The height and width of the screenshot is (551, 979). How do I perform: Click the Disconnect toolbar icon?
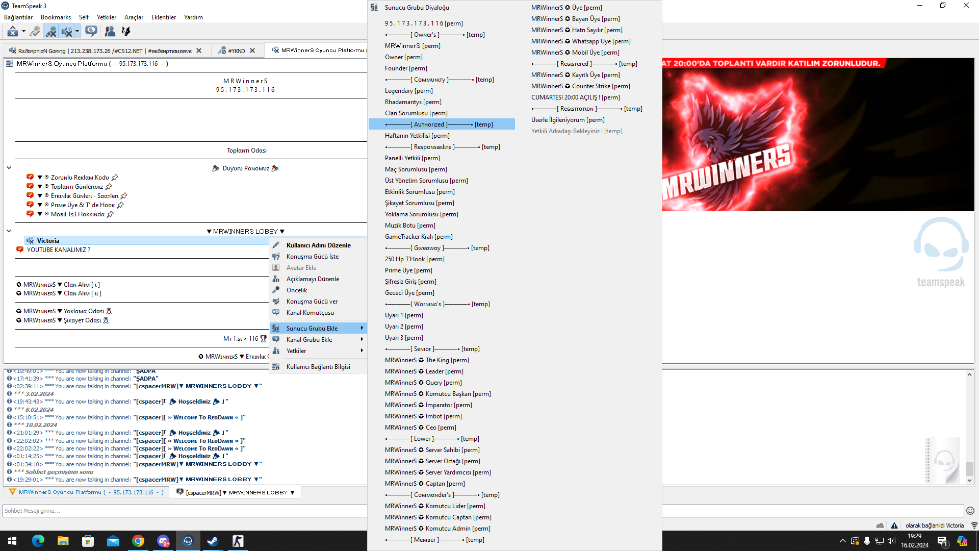coord(35,32)
